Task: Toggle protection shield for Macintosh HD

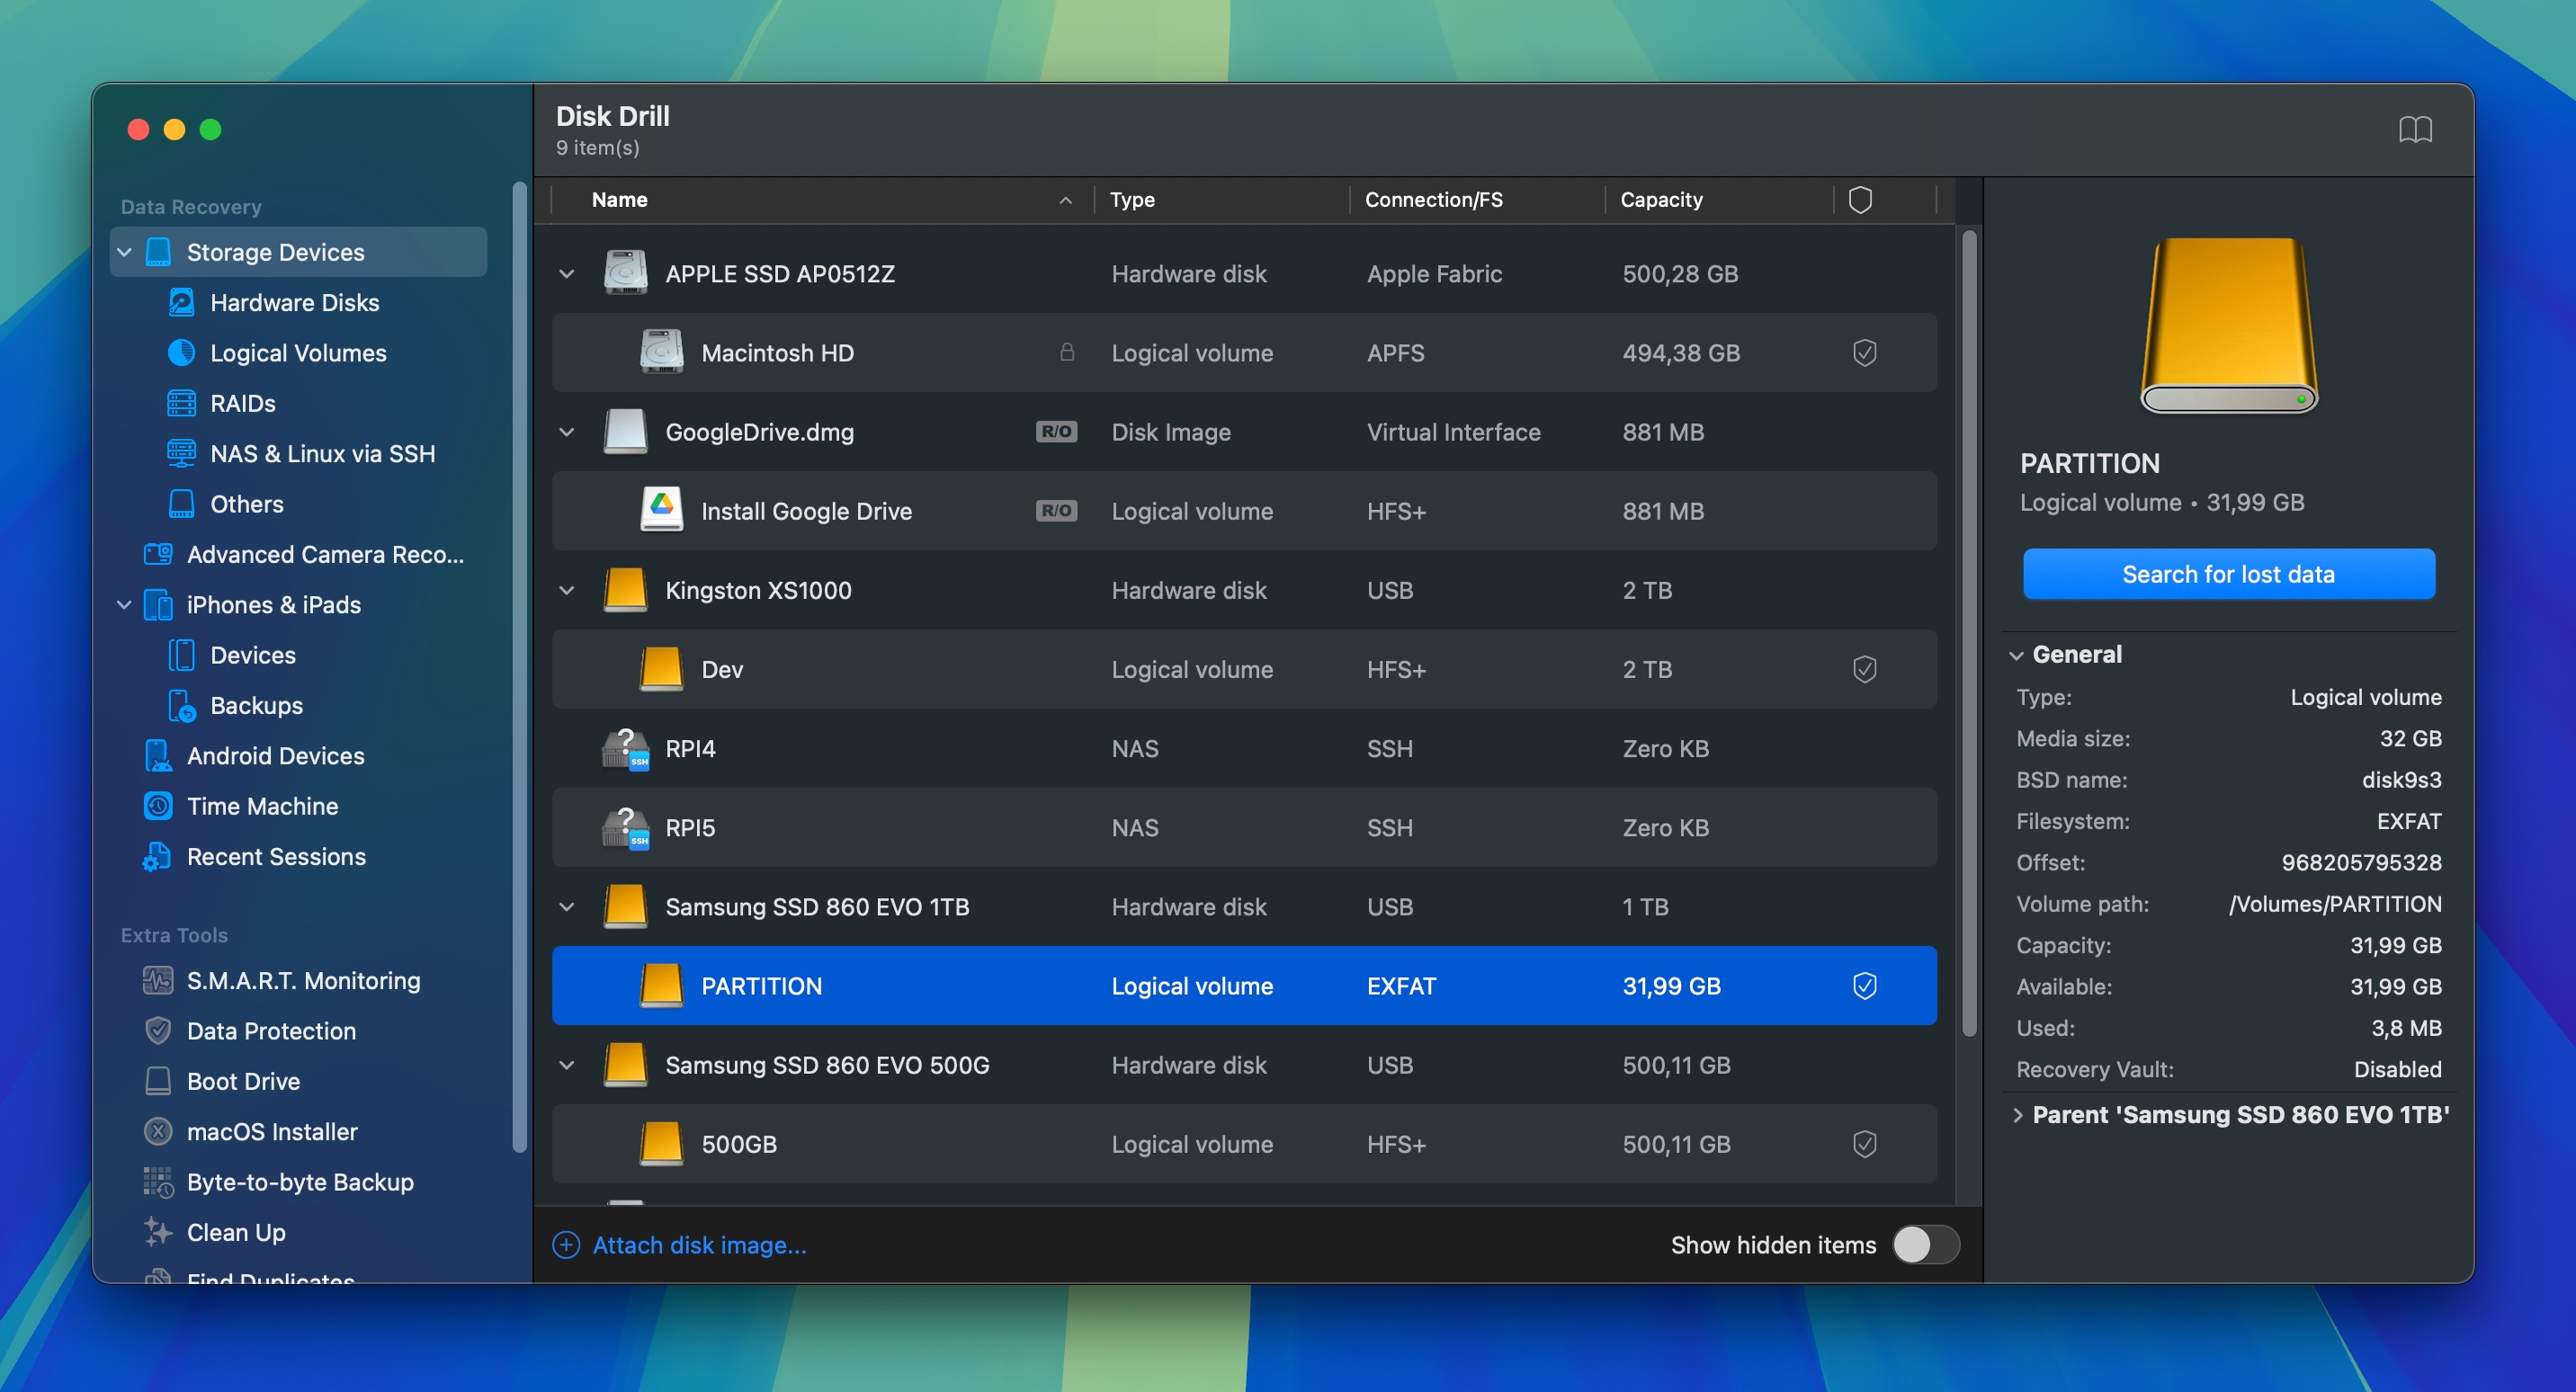Action: point(1864,353)
